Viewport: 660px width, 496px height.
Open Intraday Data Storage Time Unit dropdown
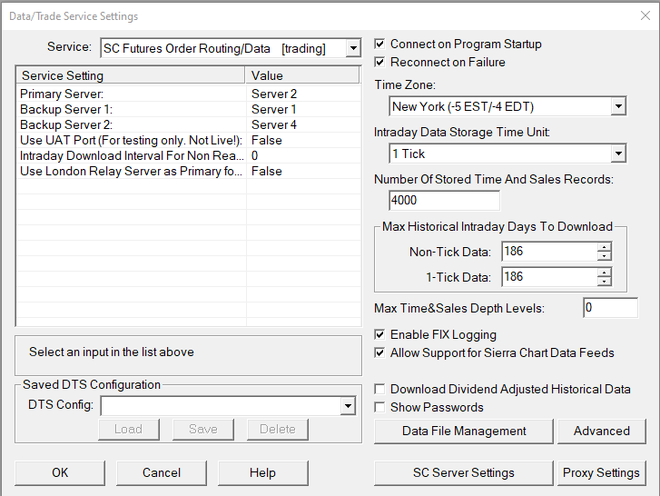click(x=618, y=154)
